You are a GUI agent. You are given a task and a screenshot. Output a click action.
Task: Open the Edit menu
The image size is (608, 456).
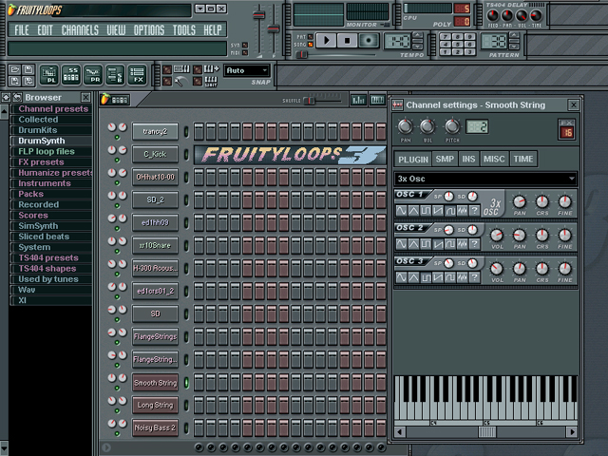[45, 29]
